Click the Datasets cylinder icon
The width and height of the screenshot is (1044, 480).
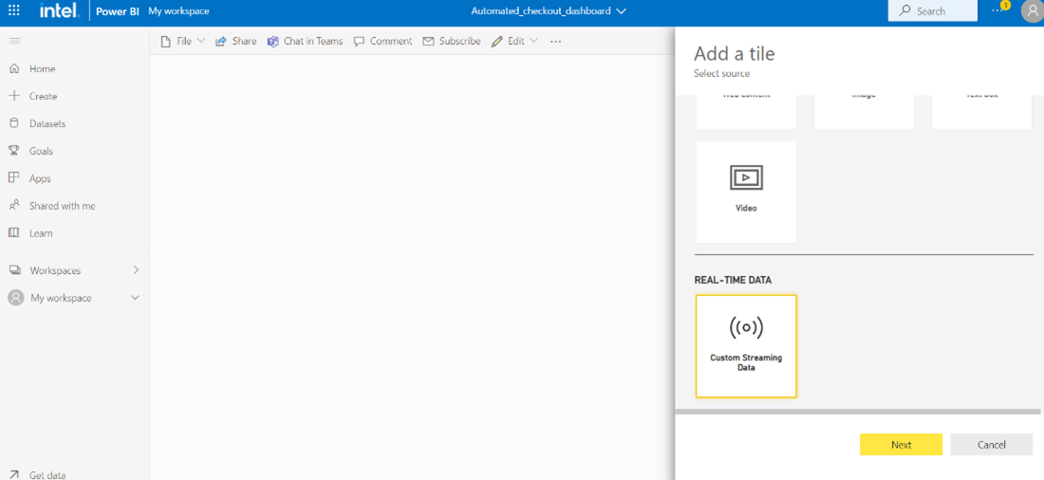pos(14,123)
